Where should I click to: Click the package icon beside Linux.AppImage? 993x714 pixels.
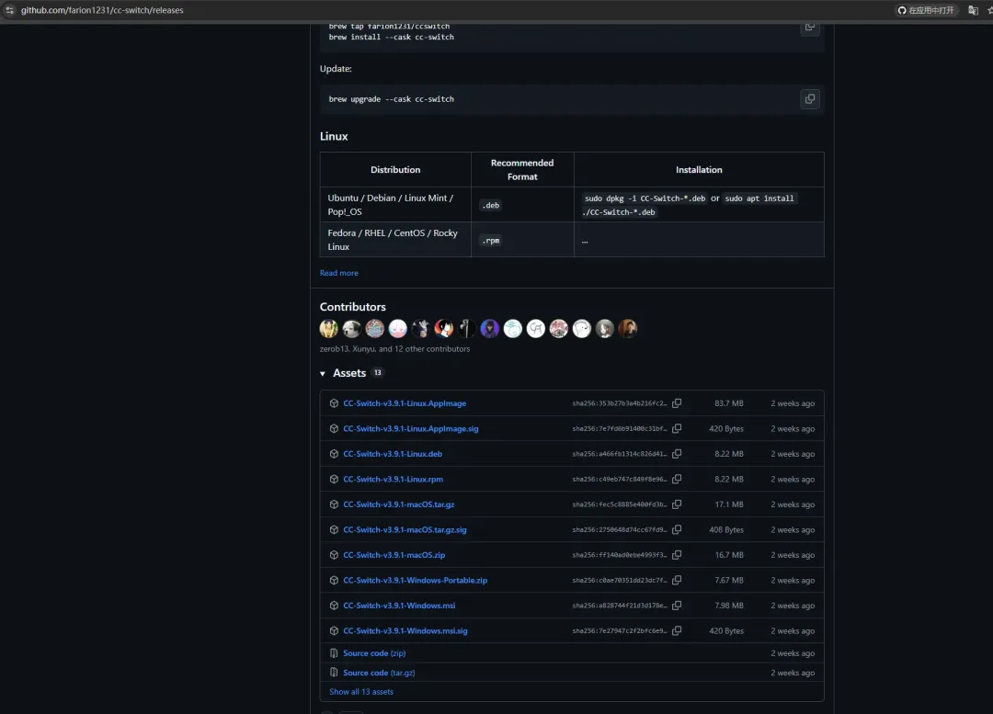pos(334,403)
